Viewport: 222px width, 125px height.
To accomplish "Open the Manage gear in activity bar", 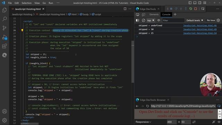I will coord(5,120).
